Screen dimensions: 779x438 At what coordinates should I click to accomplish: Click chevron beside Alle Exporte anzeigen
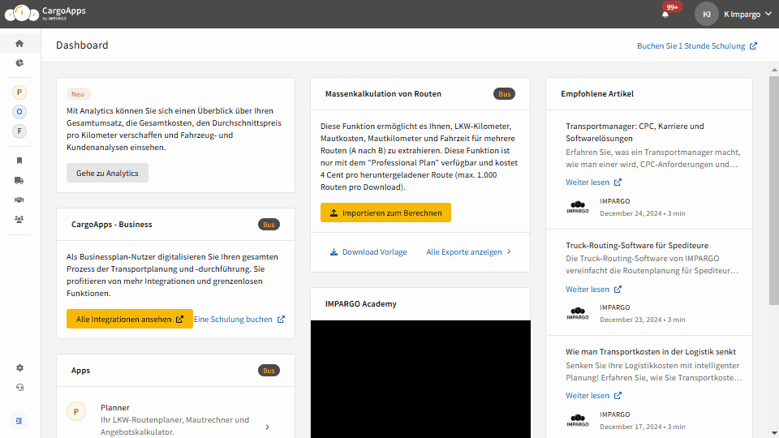click(509, 251)
